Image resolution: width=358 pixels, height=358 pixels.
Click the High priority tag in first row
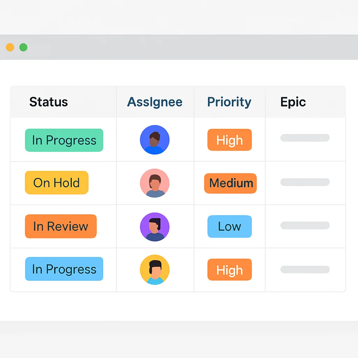229,140
